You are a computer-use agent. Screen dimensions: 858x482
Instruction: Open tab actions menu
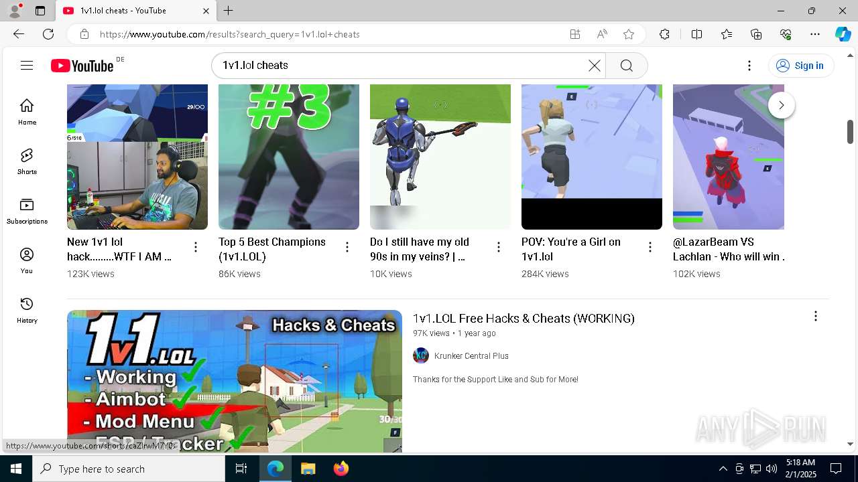(x=40, y=11)
